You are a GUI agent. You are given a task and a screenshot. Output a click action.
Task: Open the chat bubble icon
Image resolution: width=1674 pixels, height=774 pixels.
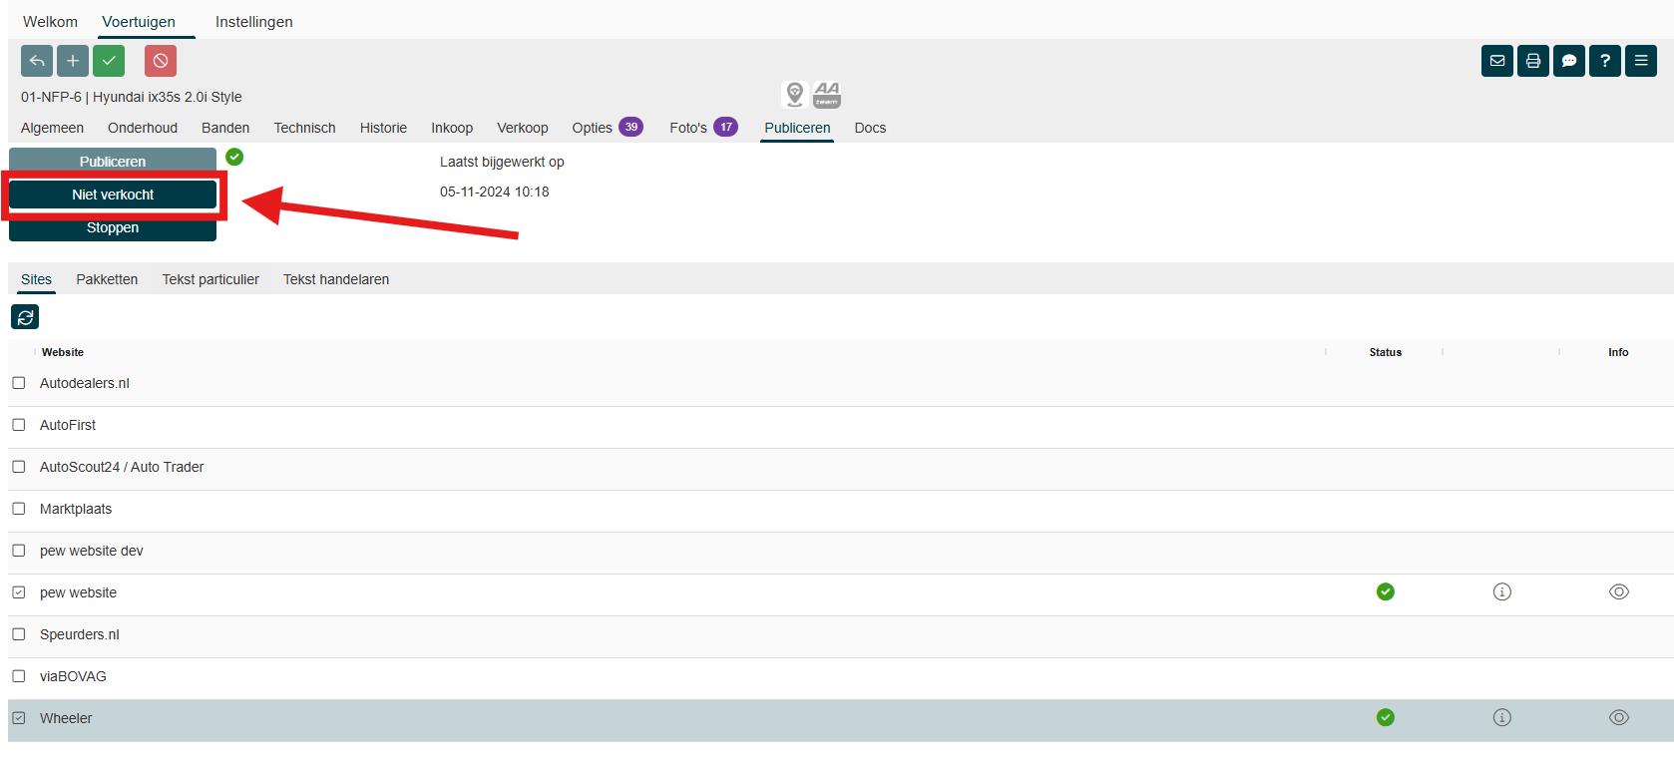pyautogui.click(x=1569, y=61)
